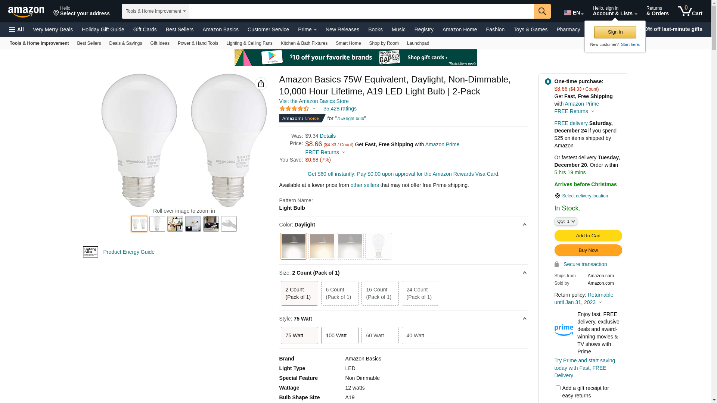Check the gift receipt checkbox
Screen dimensions: 717x403
558,388
